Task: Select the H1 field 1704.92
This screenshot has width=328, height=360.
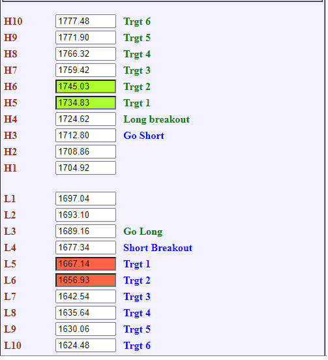Action: [x=85, y=168]
